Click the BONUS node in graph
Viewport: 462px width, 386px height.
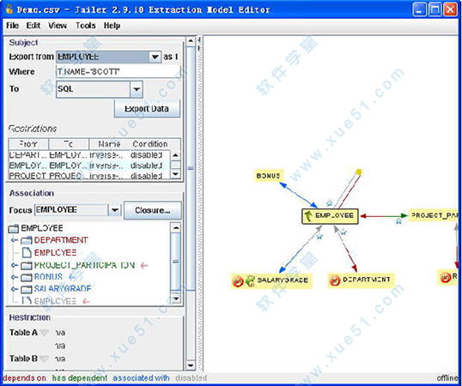pyautogui.click(x=268, y=176)
